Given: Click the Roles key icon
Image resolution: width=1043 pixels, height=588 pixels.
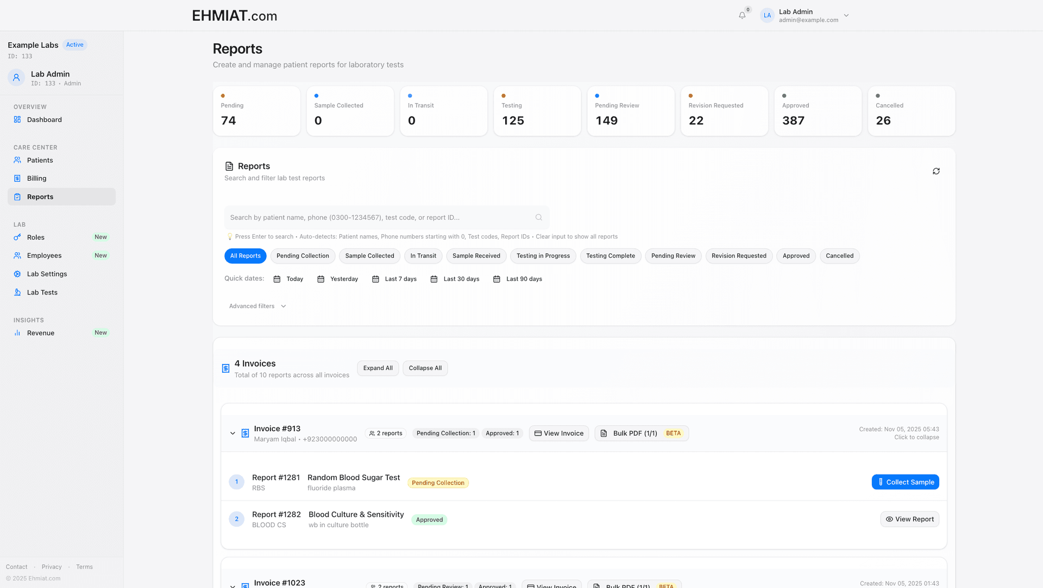Looking at the screenshot, I should (17, 238).
